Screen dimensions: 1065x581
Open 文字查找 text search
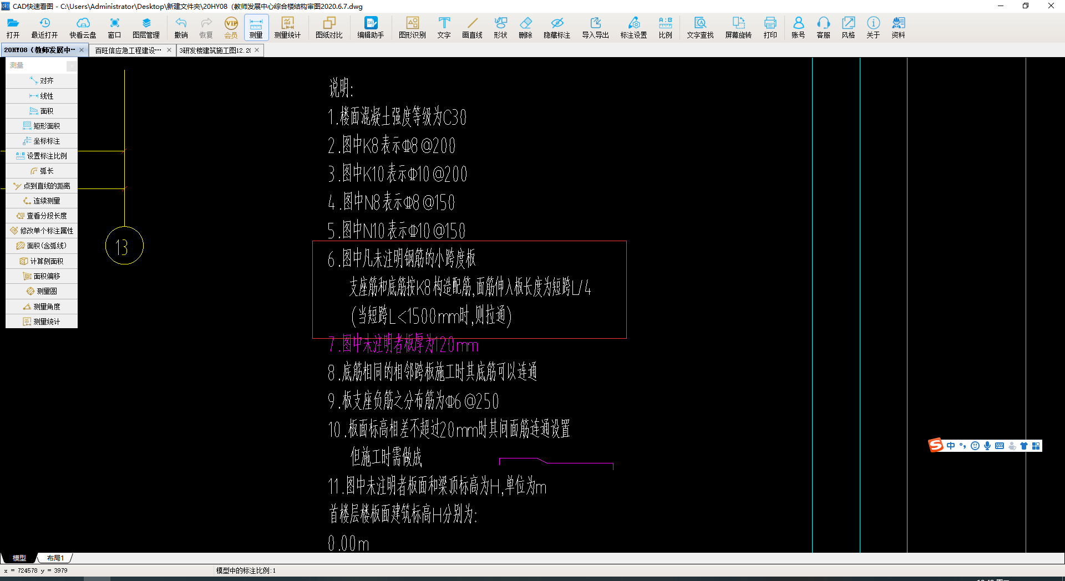tap(700, 28)
